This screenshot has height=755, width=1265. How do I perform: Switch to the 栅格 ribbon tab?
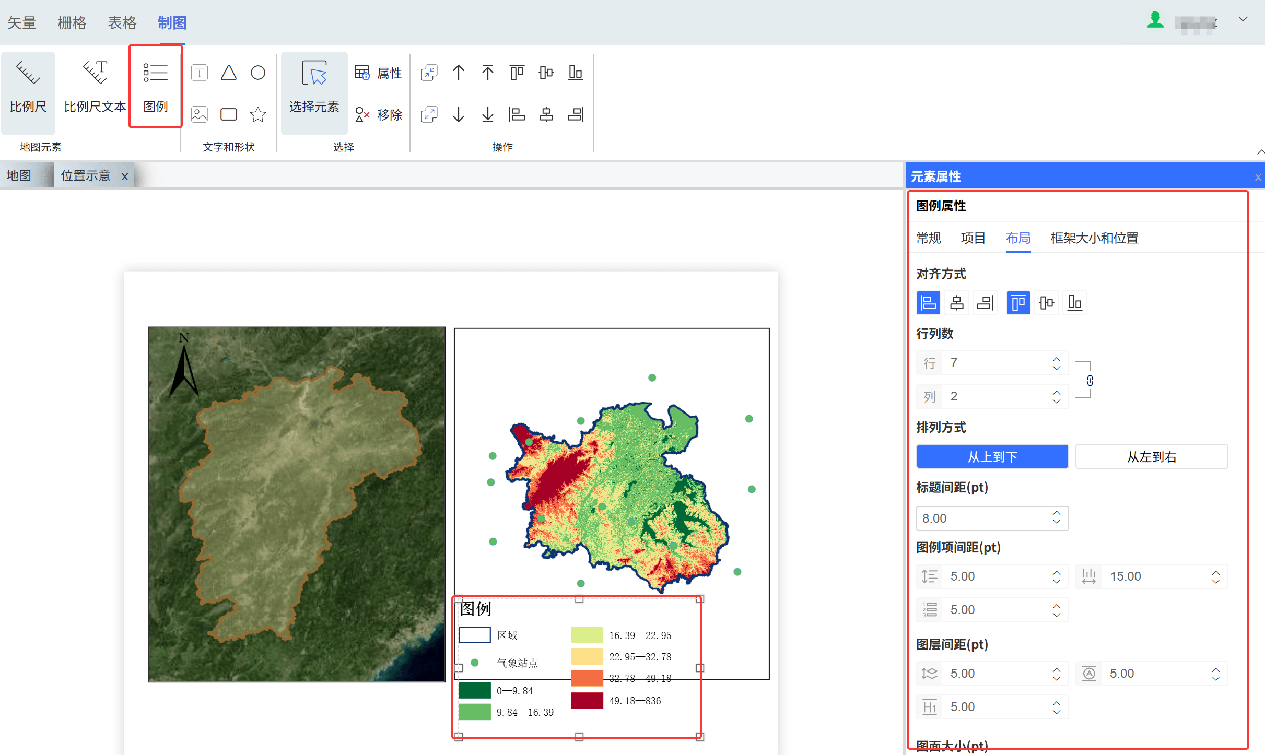pos(72,22)
